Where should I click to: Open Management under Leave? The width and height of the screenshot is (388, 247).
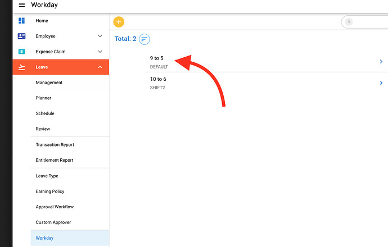49,83
